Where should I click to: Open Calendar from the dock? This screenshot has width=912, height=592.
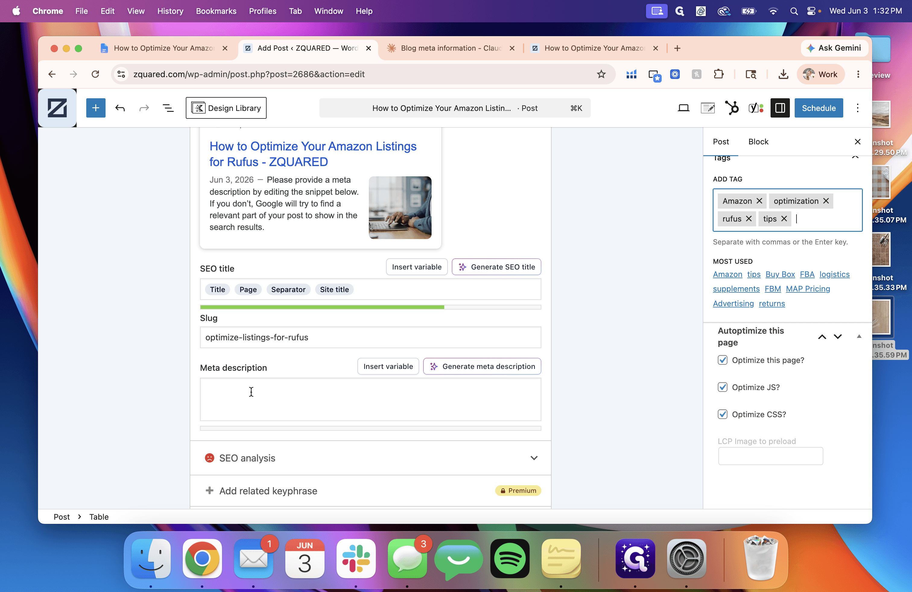coord(305,559)
